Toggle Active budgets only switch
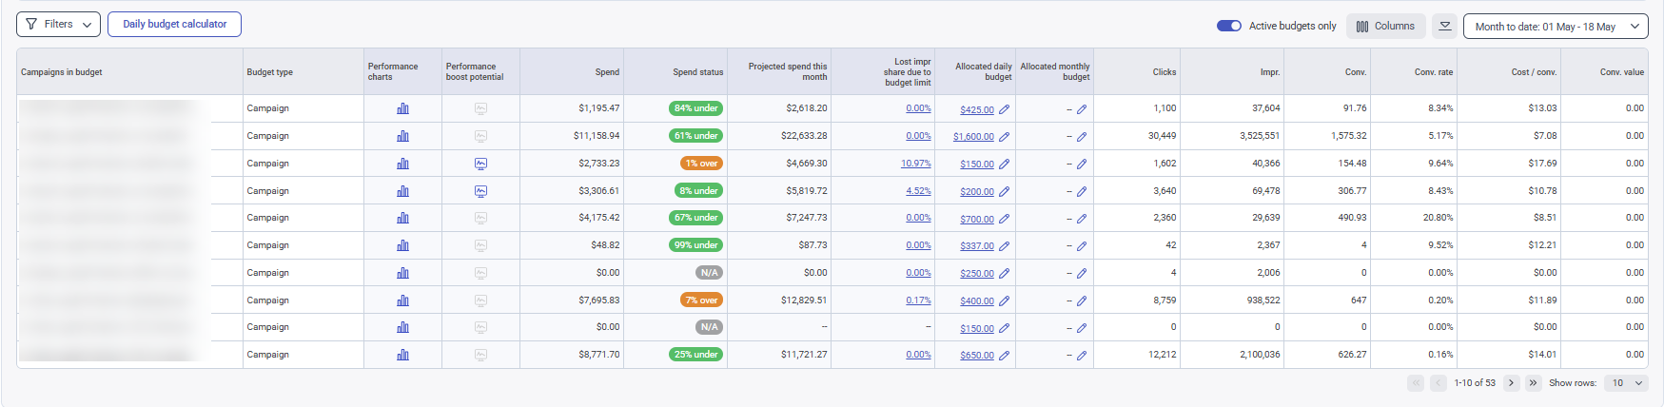Image resolution: width=1664 pixels, height=407 pixels. (x=1229, y=26)
